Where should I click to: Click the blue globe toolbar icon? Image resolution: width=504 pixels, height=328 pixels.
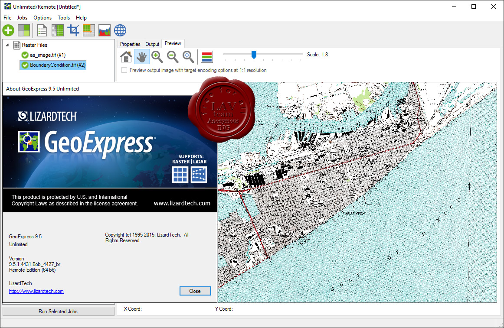pyautogui.click(x=120, y=30)
